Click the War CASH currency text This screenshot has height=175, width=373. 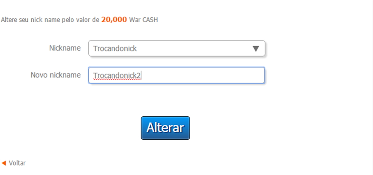click(x=143, y=20)
